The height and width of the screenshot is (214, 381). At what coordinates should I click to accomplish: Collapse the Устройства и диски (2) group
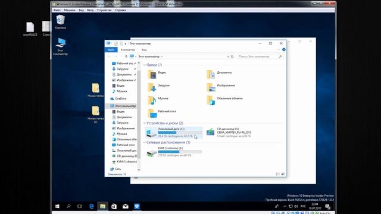[x=144, y=123]
